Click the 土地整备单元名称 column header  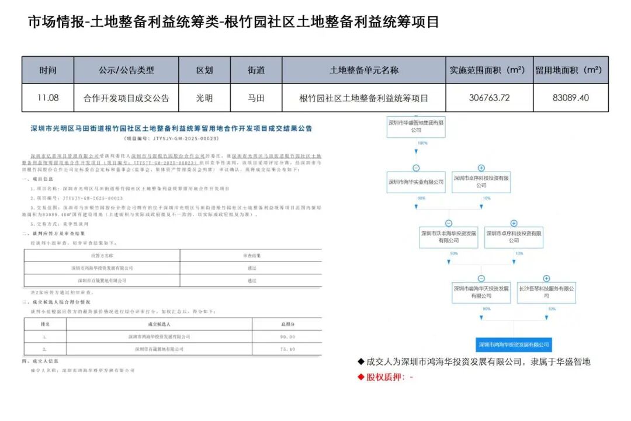coord(363,70)
